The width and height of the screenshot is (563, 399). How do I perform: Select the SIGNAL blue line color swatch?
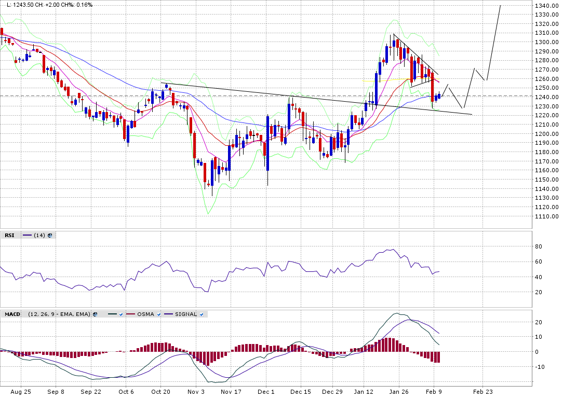coord(168,314)
